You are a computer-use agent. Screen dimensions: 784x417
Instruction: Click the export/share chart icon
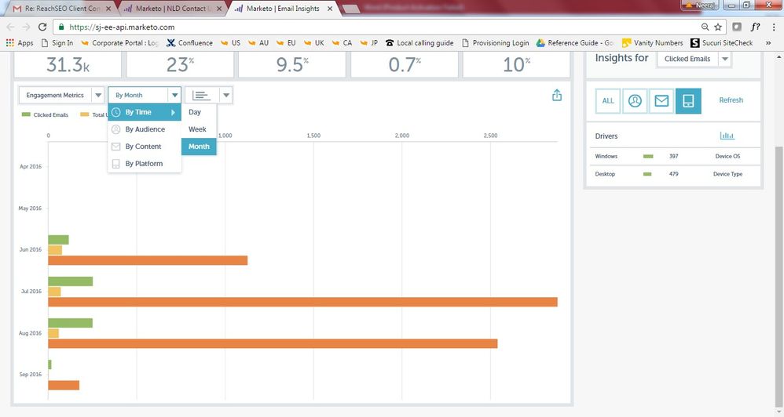(557, 96)
